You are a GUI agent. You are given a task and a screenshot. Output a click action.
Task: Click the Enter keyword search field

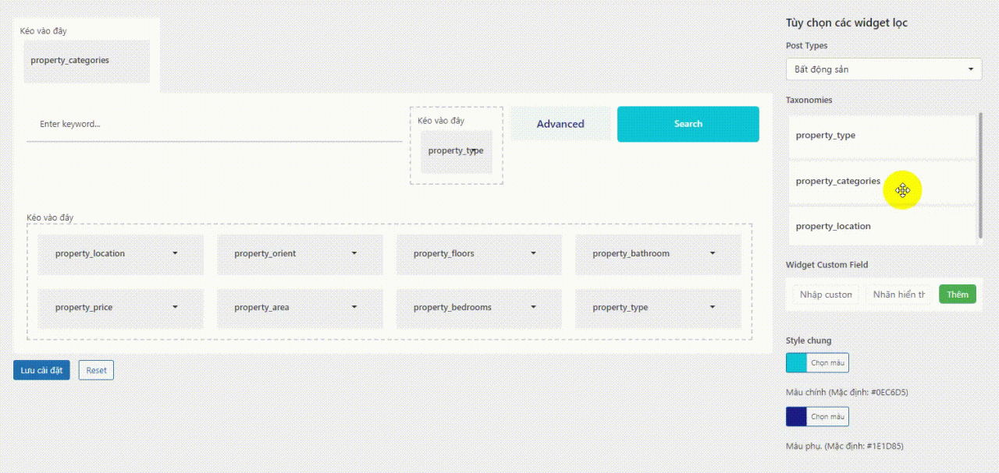(x=214, y=124)
